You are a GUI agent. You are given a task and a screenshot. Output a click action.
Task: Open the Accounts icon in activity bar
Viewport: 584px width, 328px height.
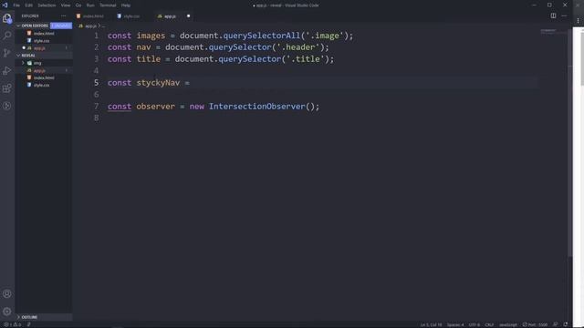[6, 293]
